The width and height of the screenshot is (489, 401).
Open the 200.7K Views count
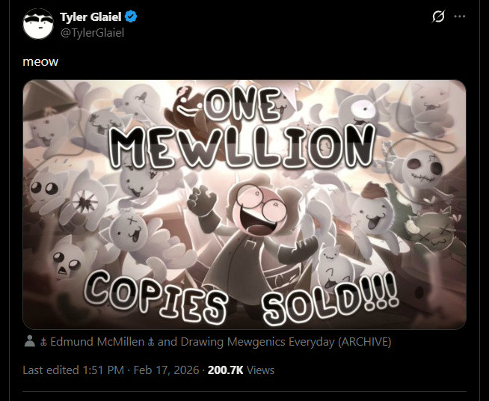coord(241,370)
